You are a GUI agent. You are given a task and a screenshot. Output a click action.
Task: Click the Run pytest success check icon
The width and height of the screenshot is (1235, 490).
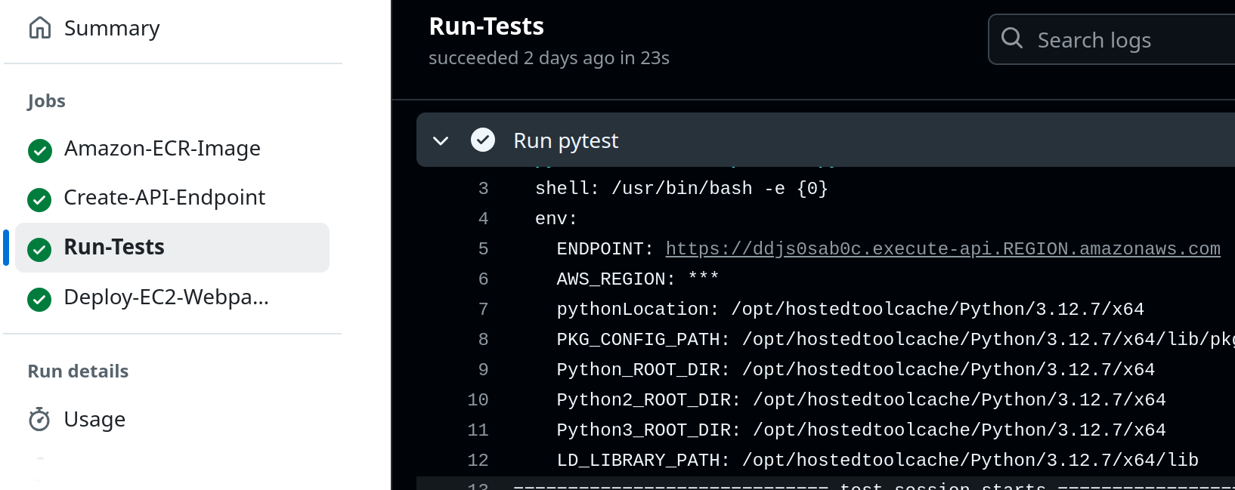pos(483,140)
